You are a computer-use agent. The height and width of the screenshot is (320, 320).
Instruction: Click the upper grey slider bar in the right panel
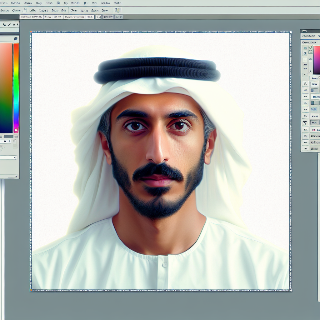[314, 90]
